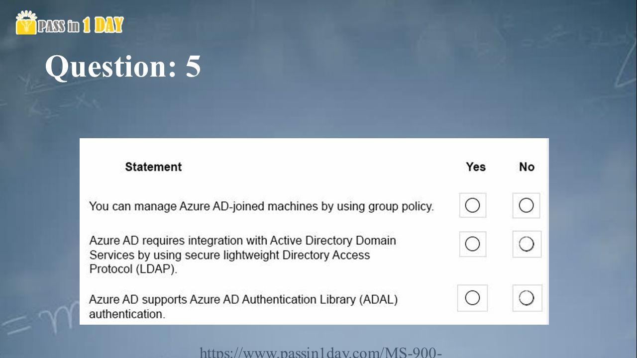Click the Azure AD Authentication Library statement text
The image size is (637, 358).
click(243, 307)
